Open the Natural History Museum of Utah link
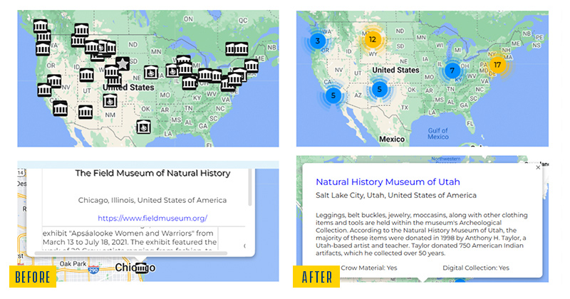The height and width of the screenshot is (299, 570). coord(388,182)
